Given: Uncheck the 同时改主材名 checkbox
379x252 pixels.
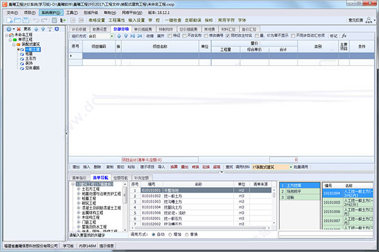Looking at the screenshot, I should point(227,36).
